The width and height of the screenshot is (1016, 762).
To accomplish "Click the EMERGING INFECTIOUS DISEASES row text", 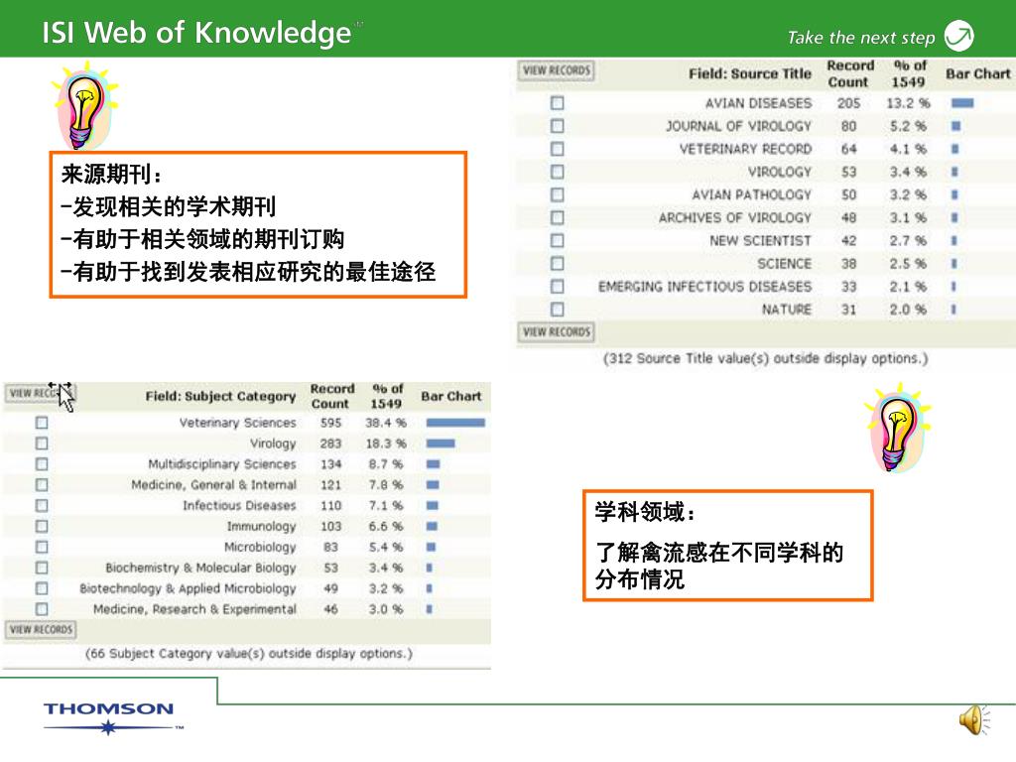I will (705, 287).
